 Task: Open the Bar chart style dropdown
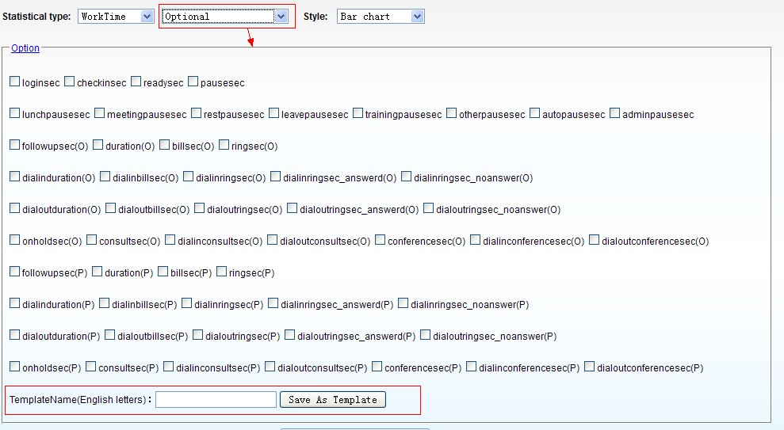pos(381,17)
